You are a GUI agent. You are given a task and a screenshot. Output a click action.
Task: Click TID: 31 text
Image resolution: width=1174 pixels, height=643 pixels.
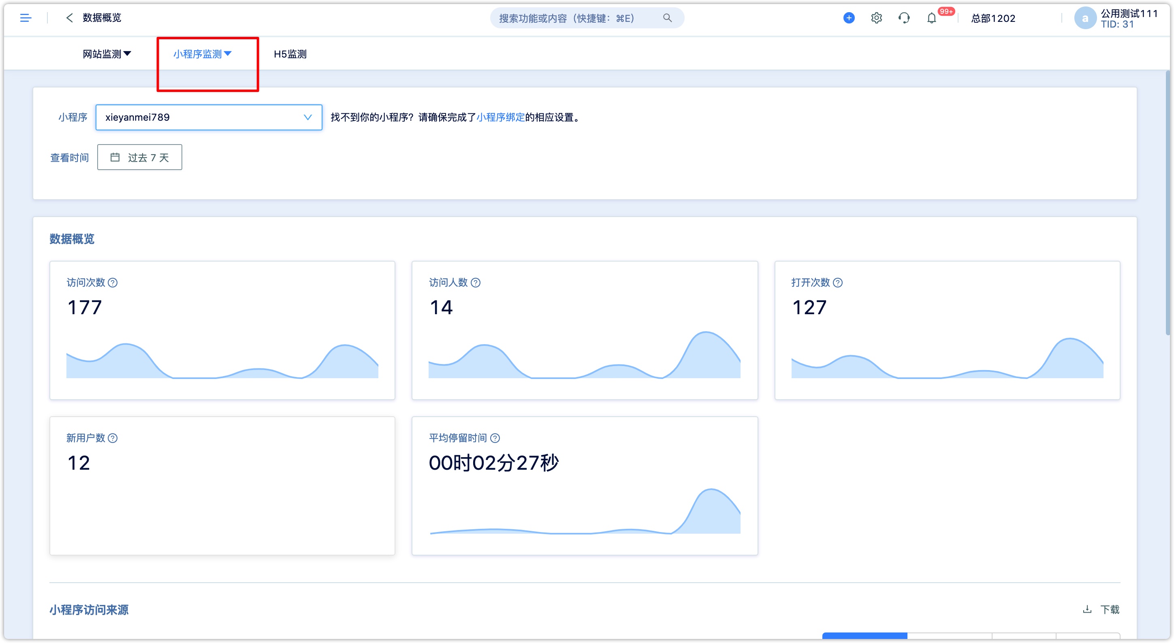pos(1117,24)
